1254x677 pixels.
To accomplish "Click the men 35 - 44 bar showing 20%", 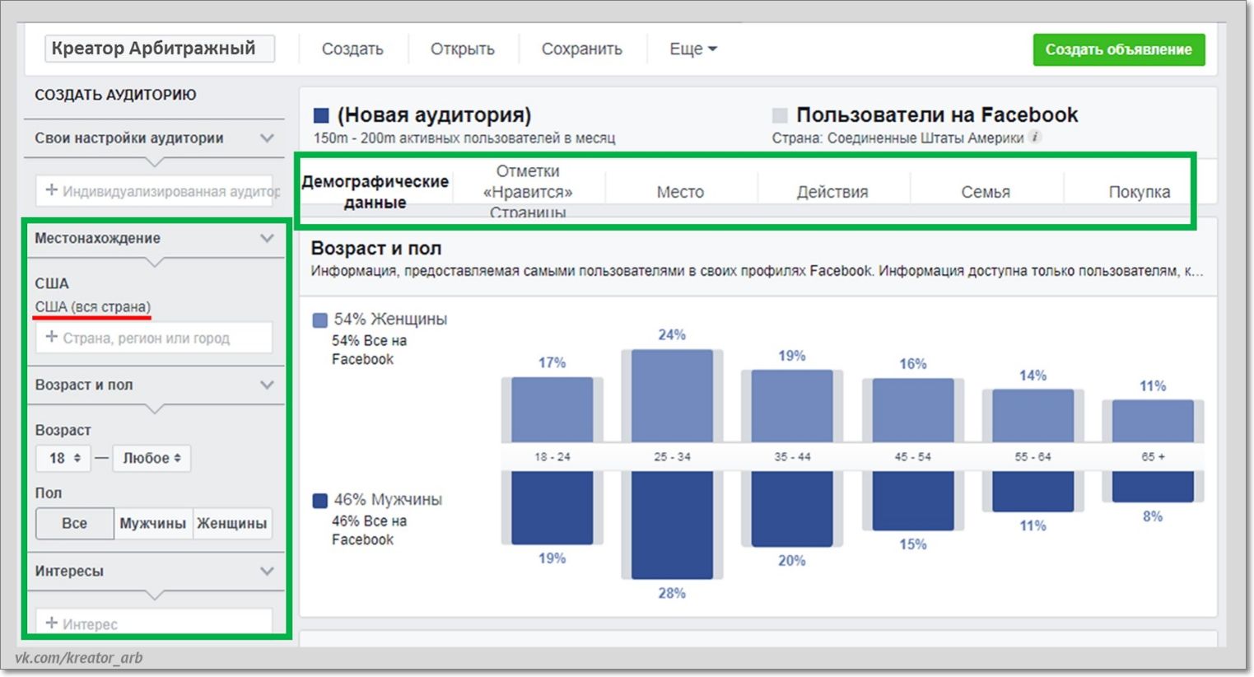I will [x=792, y=509].
